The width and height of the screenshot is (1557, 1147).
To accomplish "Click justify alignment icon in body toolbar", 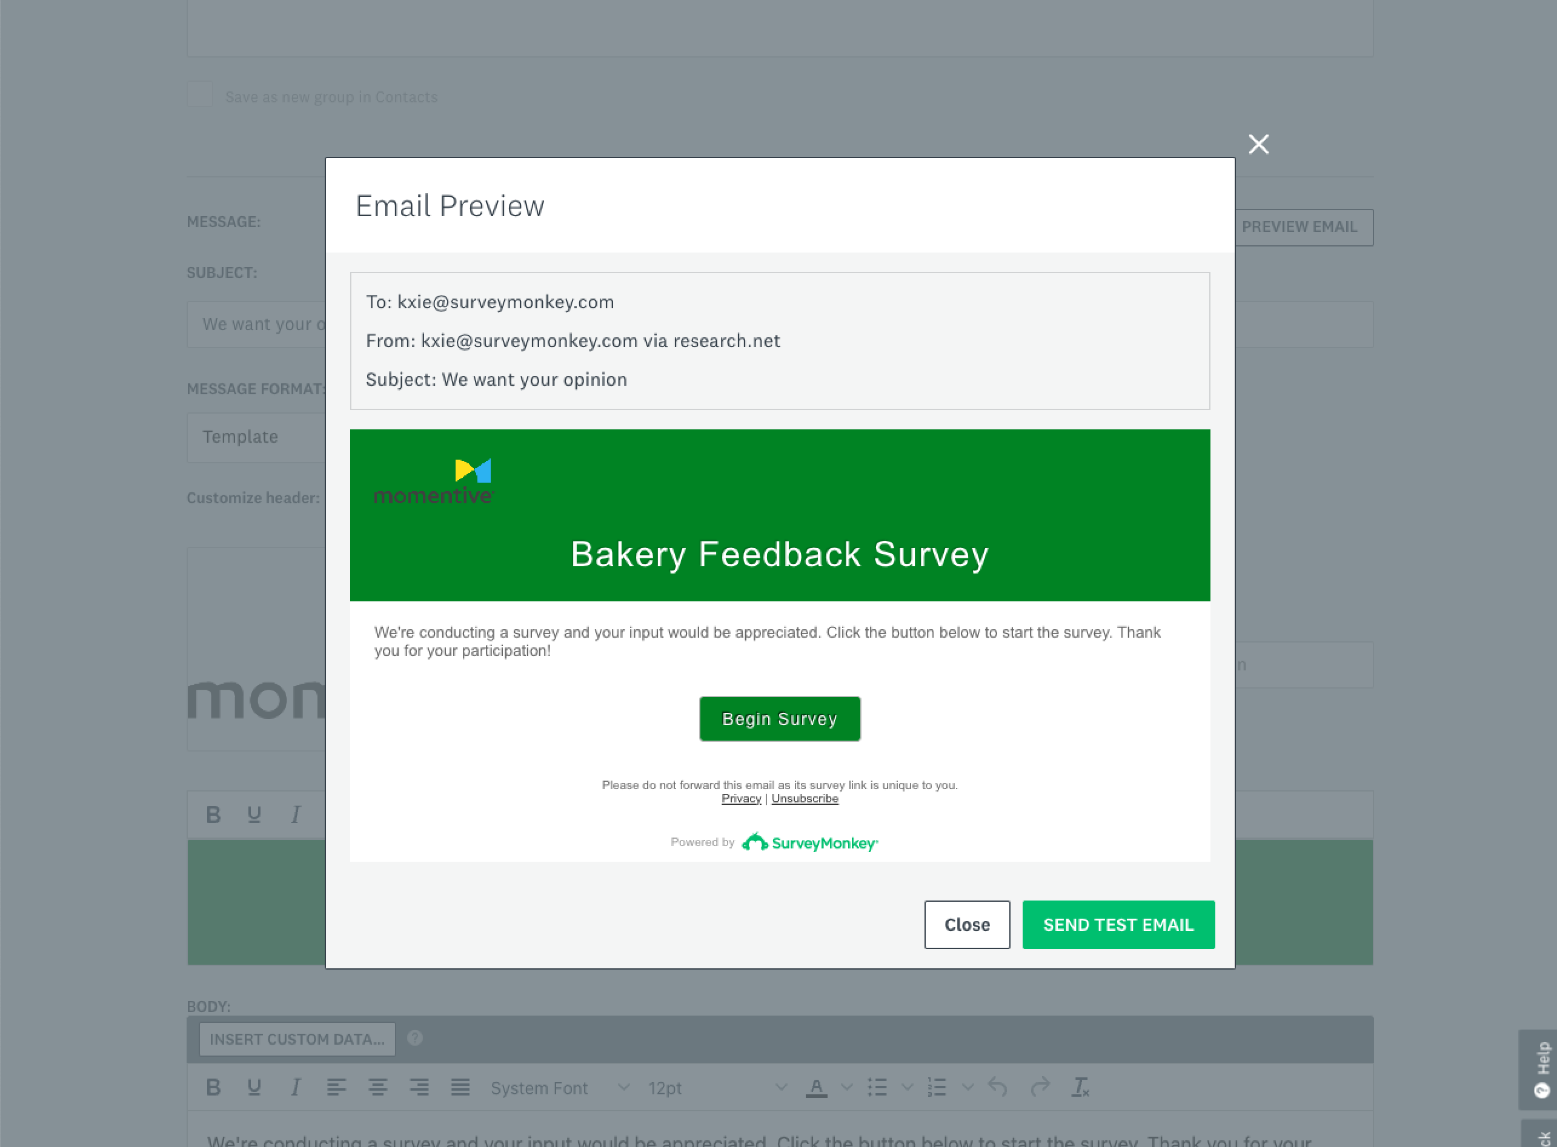I will 460,1087.
